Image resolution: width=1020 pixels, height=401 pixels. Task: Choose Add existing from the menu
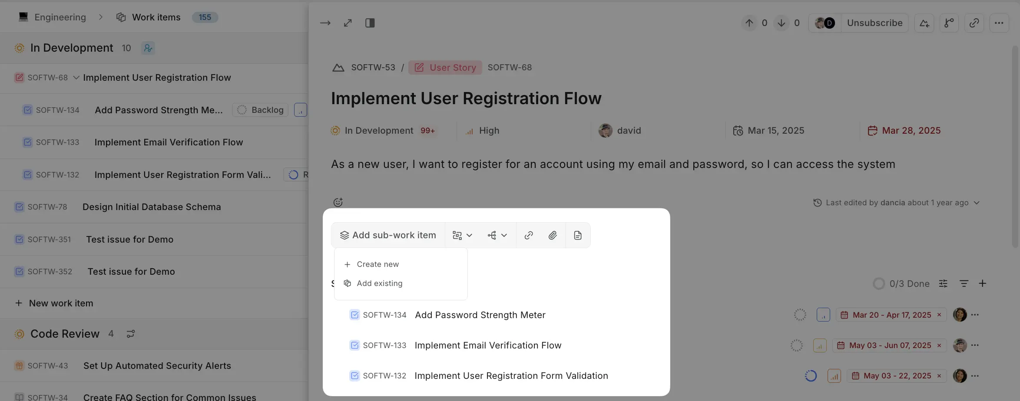[x=379, y=283]
